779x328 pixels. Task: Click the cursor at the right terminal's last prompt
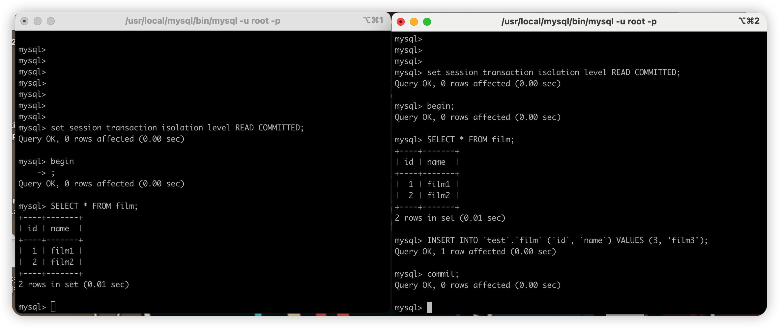(x=429, y=307)
